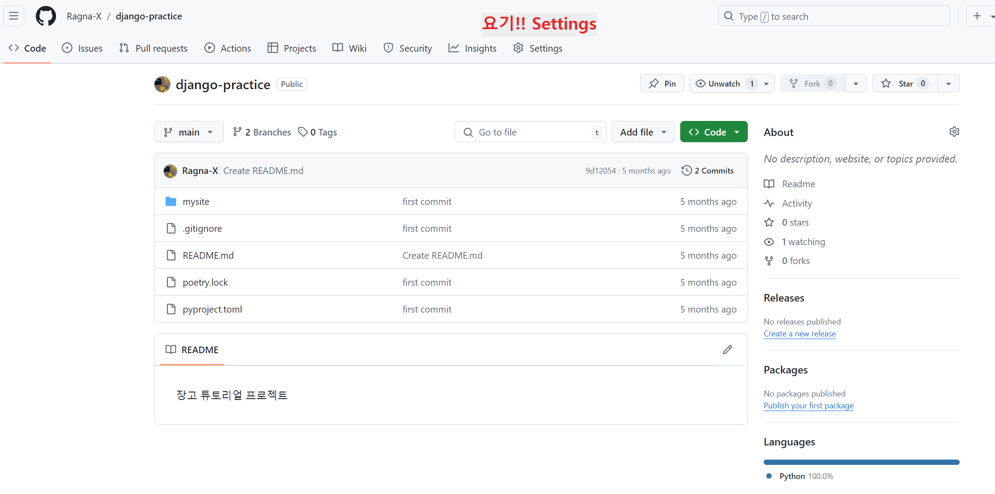Toggle Unwatch notifications for the repository

tap(724, 83)
